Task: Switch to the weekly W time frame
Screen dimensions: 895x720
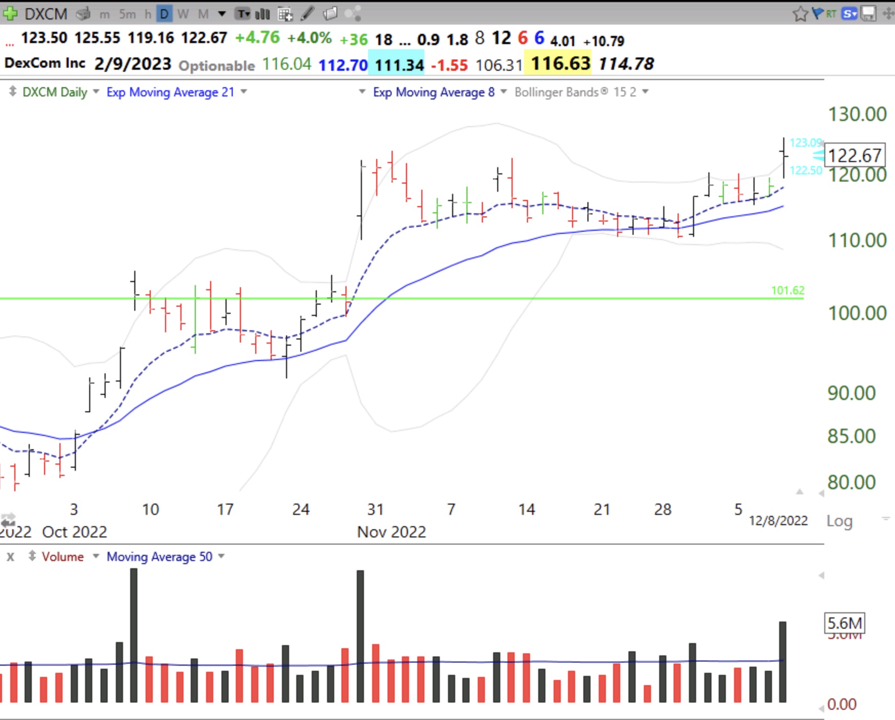Action: 183,14
